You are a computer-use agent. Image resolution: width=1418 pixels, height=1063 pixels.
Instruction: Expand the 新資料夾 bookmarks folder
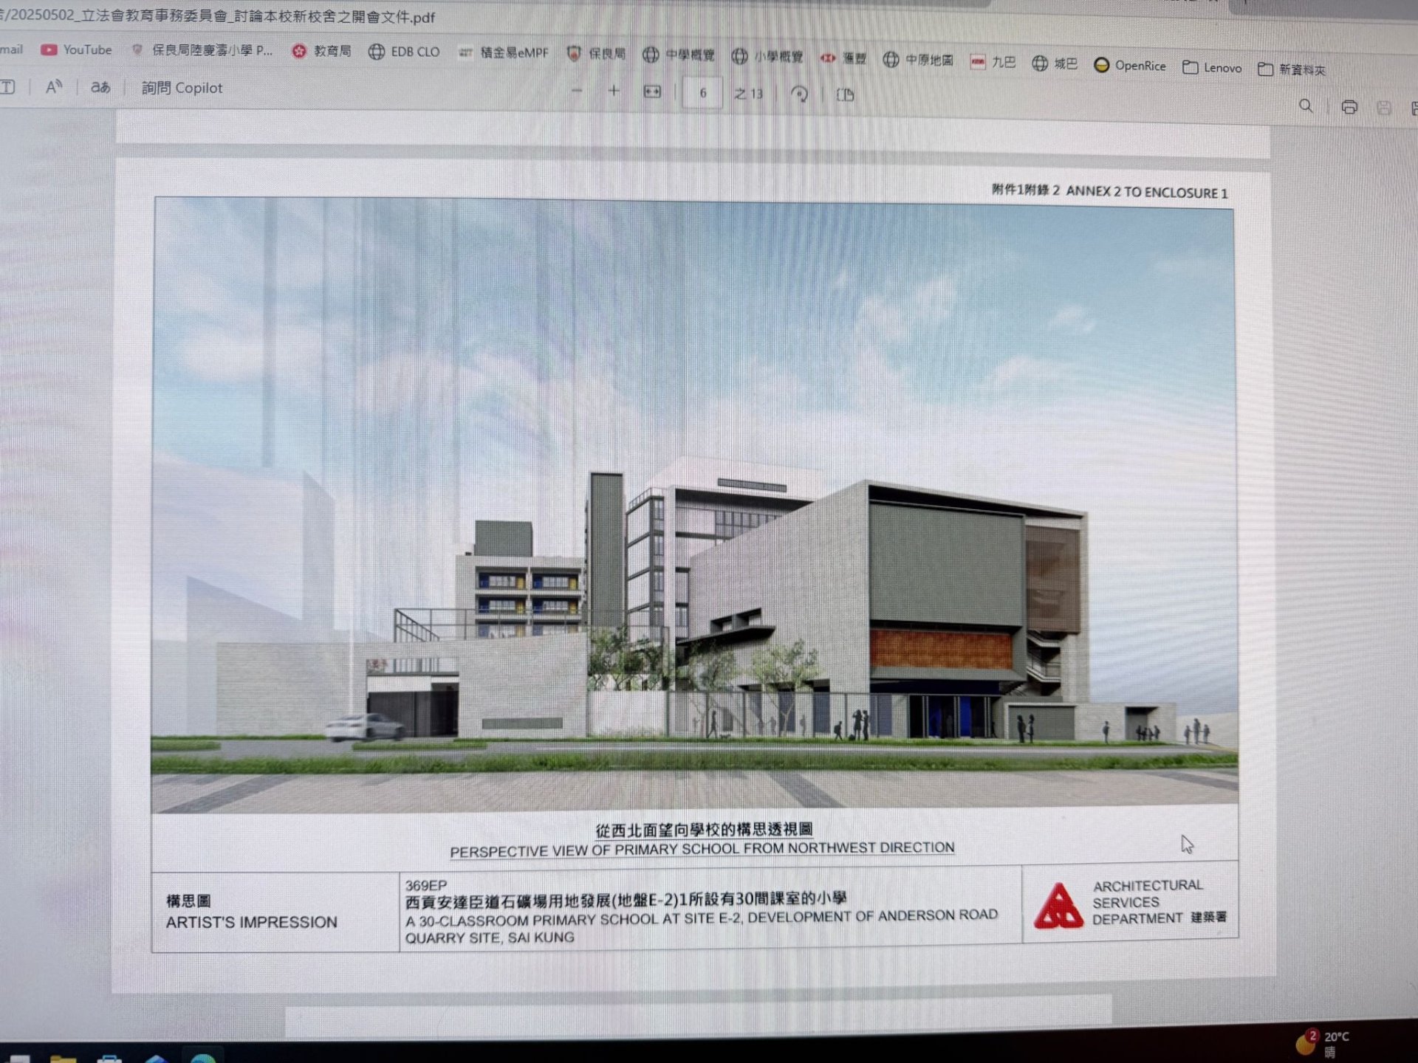point(1292,69)
